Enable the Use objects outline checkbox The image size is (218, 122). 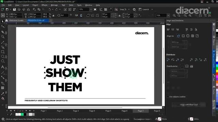coord(168,97)
